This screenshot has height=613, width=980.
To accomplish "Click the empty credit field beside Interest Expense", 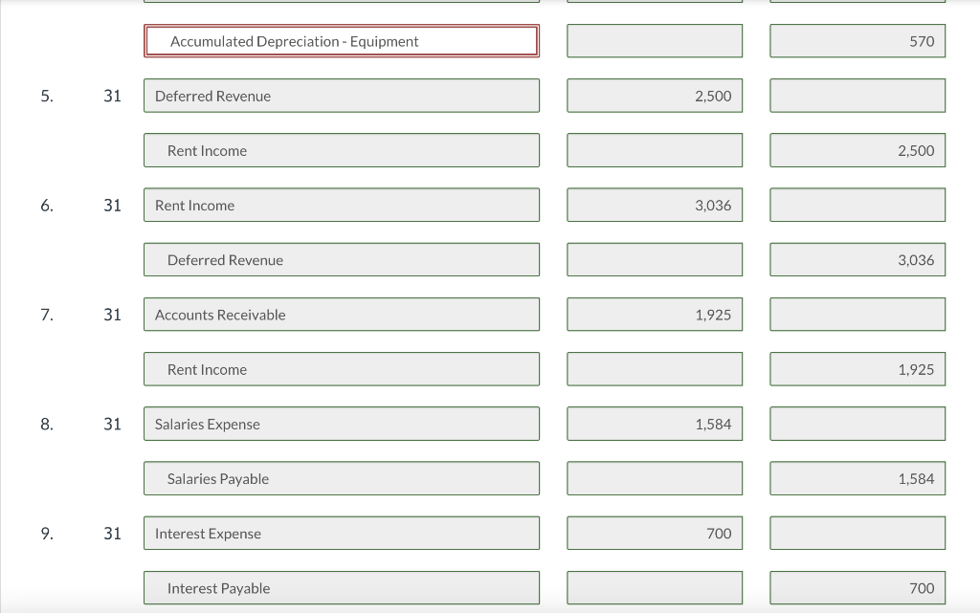I will (x=857, y=533).
